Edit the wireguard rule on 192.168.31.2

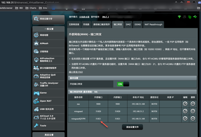click(x=185, y=111)
